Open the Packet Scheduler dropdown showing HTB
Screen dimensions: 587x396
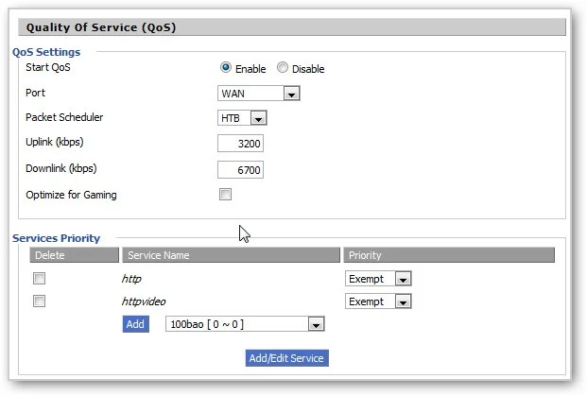(243, 118)
